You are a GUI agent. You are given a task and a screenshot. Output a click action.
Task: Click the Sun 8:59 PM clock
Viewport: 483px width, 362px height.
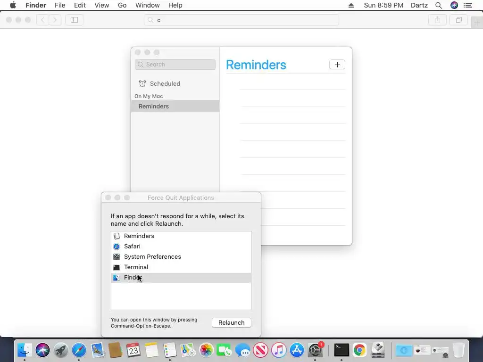(x=383, y=5)
